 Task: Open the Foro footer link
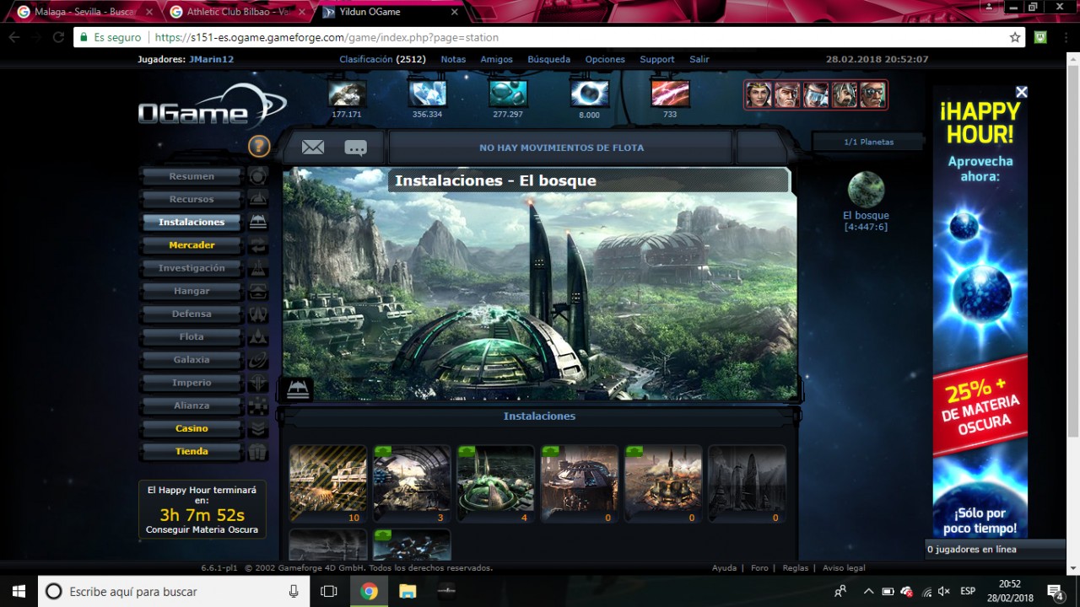[759, 568]
